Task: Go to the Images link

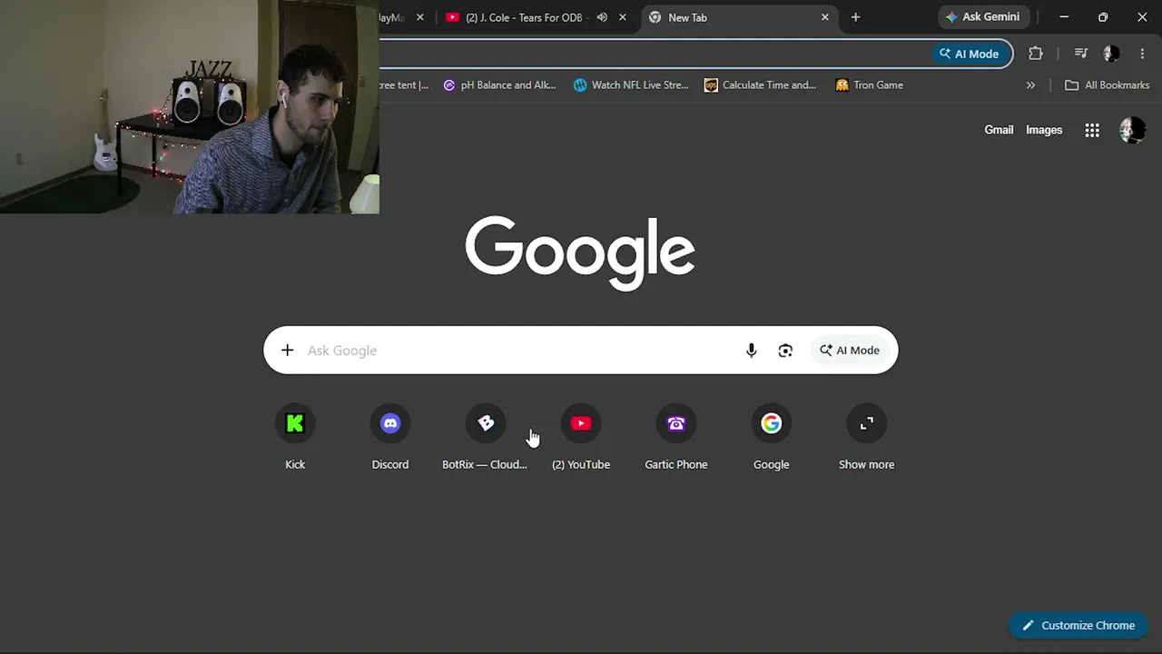Action: click(x=1044, y=130)
